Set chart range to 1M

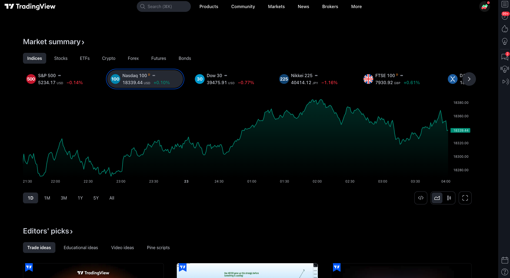(47, 198)
